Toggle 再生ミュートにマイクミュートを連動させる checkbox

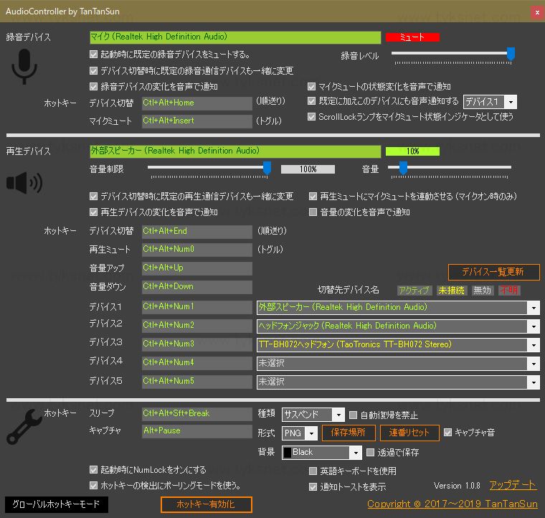pyautogui.click(x=313, y=197)
